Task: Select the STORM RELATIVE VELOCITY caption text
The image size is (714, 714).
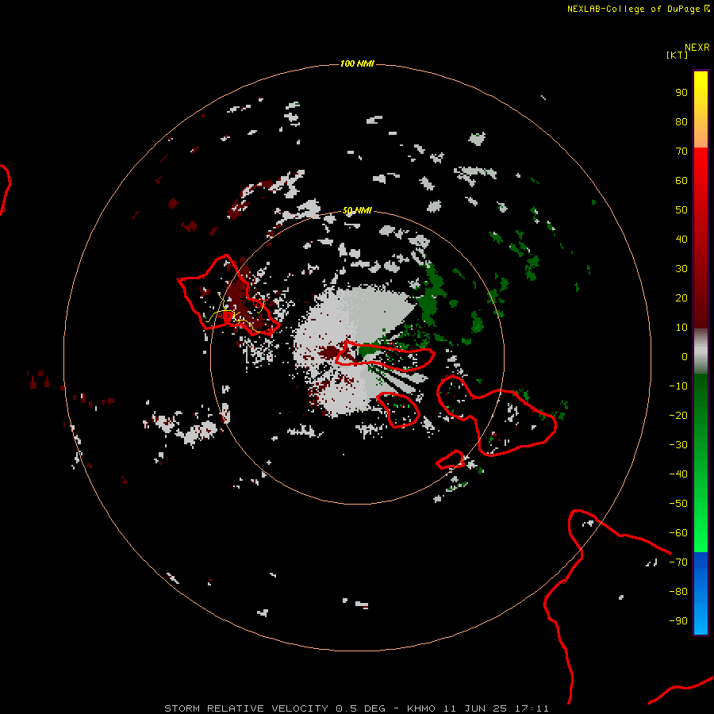Action: tap(247, 708)
